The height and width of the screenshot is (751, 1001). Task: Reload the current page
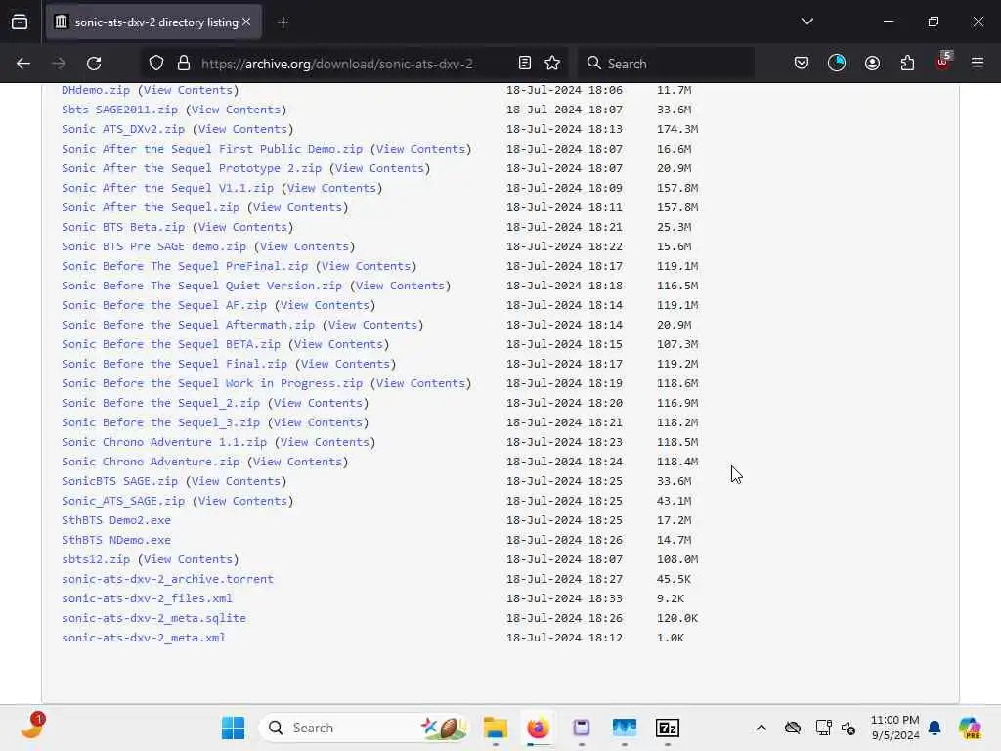pos(94,64)
